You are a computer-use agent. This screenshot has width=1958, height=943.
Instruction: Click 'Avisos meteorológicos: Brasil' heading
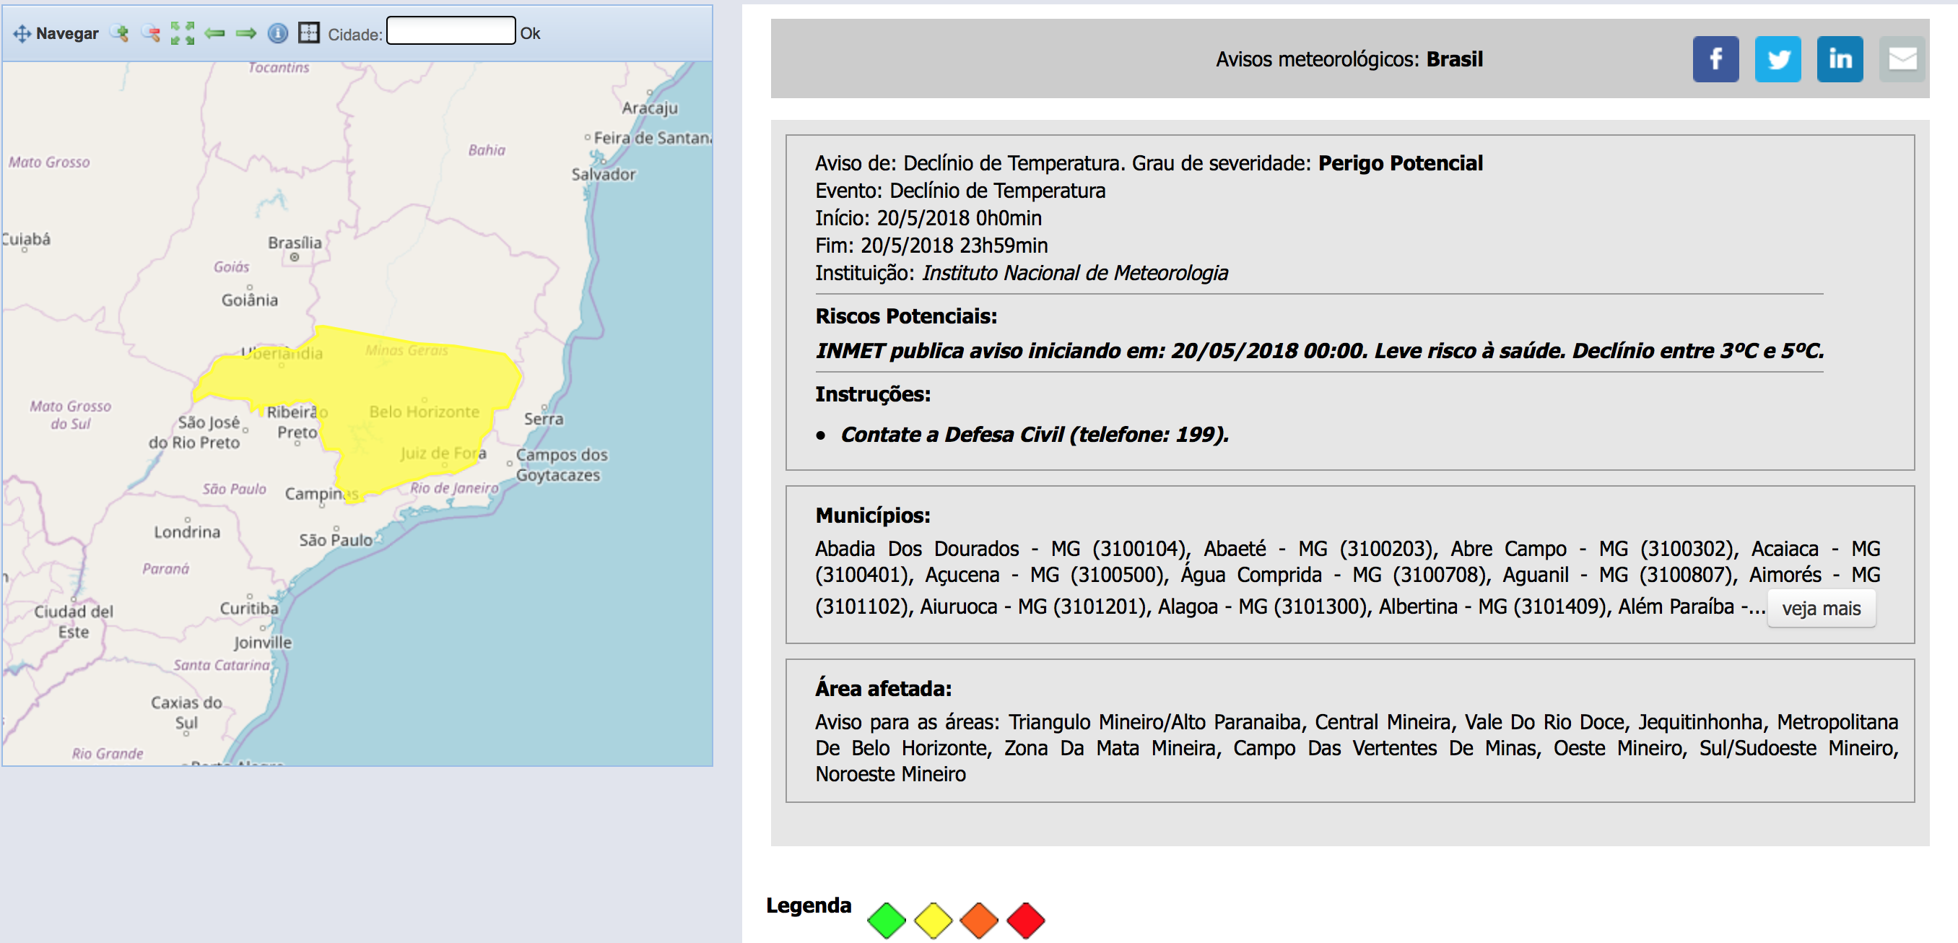click(x=1349, y=59)
